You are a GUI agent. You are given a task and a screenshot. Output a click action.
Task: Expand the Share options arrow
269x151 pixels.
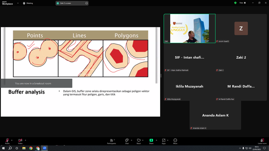tap(156, 141)
